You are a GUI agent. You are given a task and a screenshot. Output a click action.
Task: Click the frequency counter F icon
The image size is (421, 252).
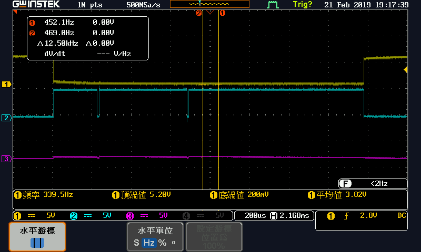pos(345,183)
